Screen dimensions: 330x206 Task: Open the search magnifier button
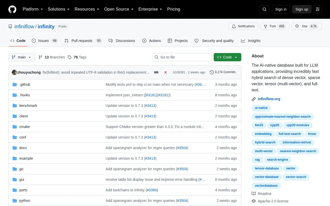coord(265,9)
